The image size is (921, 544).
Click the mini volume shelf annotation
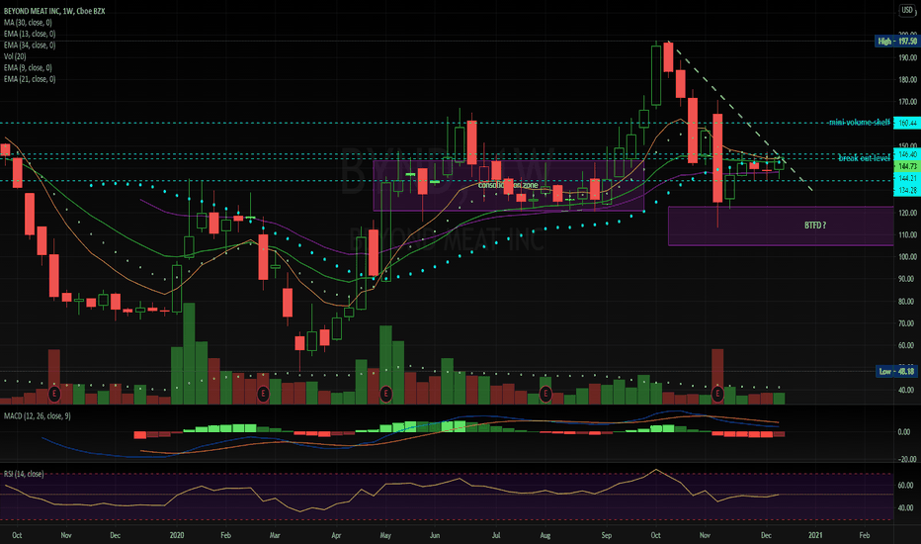(859, 123)
